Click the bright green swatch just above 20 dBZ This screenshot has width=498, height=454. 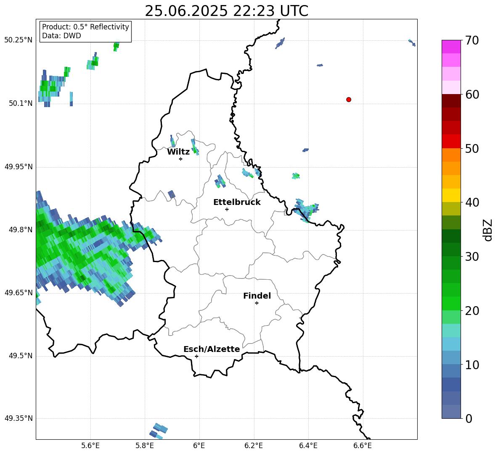tap(451, 303)
